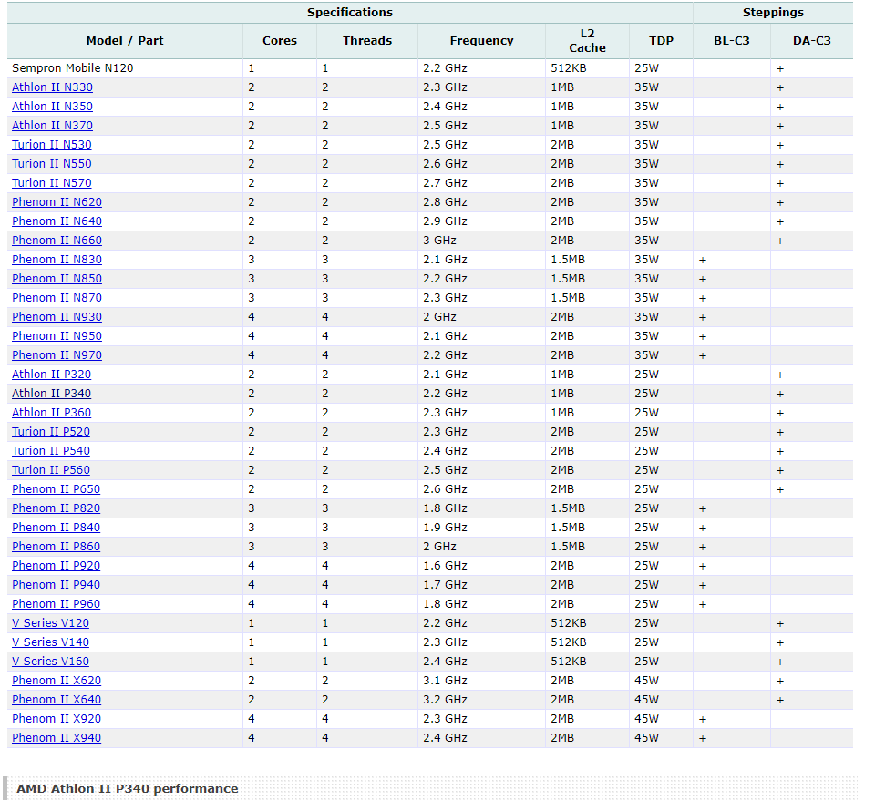The image size is (875, 811).
Task: Click the BL-C3 stepping column header
Action: (x=732, y=41)
